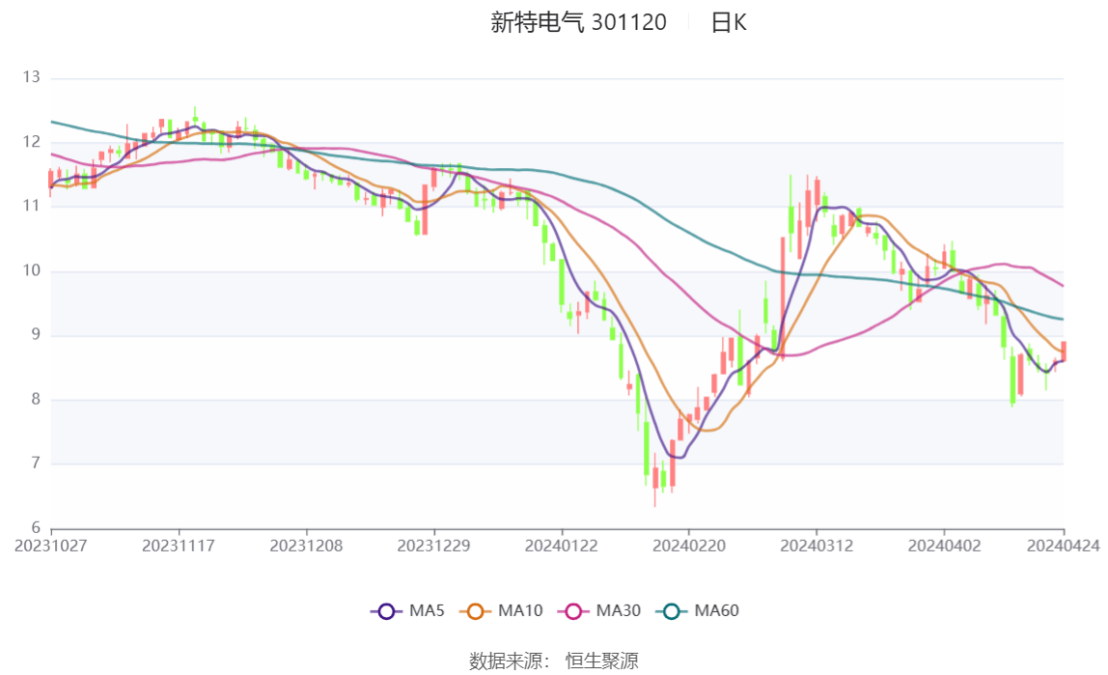Click the 20240424 date at the axis end

click(x=1064, y=546)
